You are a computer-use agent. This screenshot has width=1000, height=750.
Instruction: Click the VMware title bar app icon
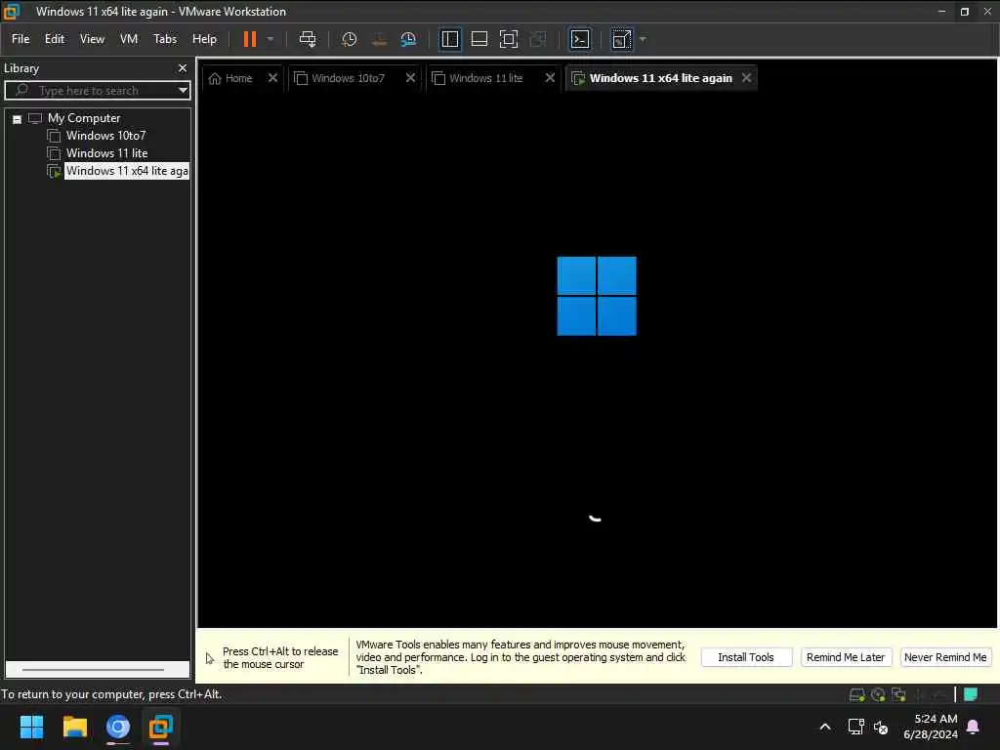pos(12,11)
